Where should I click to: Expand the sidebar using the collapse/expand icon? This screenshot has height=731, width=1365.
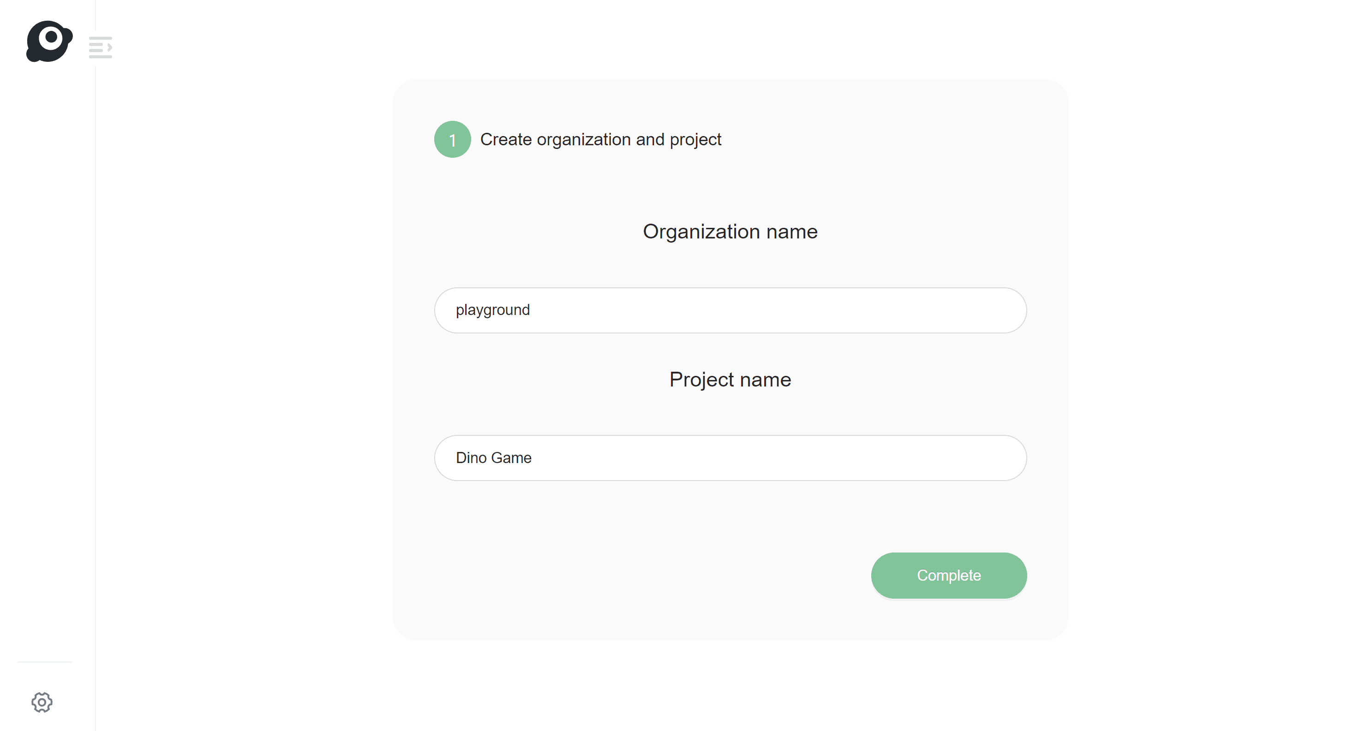pyautogui.click(x=100, y=48)
